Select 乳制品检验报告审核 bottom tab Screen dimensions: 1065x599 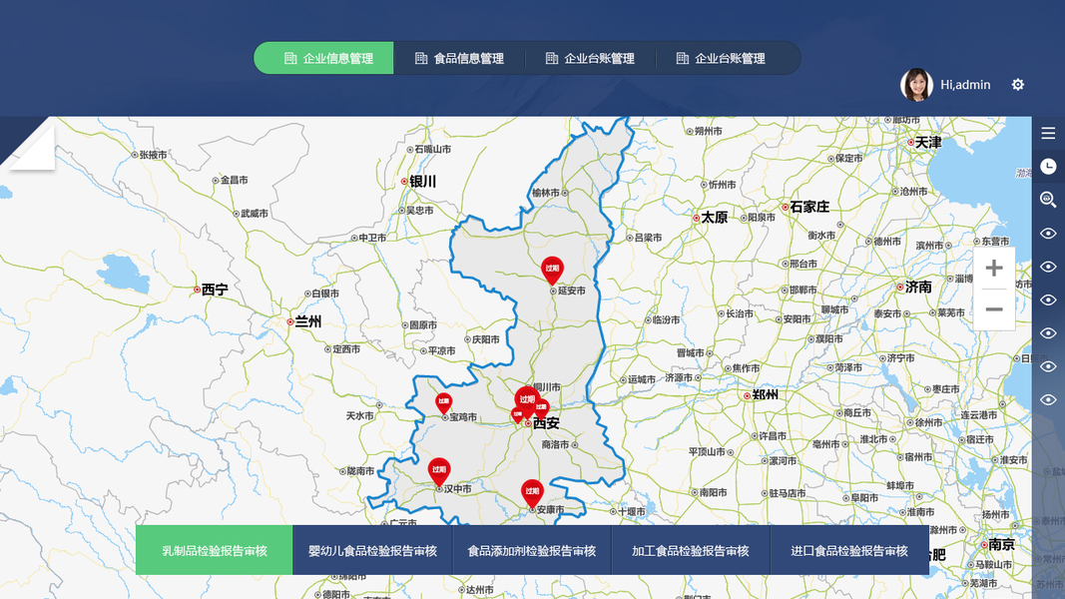click(x=214, y=550)
